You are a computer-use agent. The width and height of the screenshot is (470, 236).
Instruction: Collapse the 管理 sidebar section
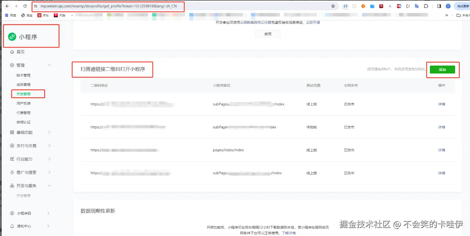pos(49,65)
